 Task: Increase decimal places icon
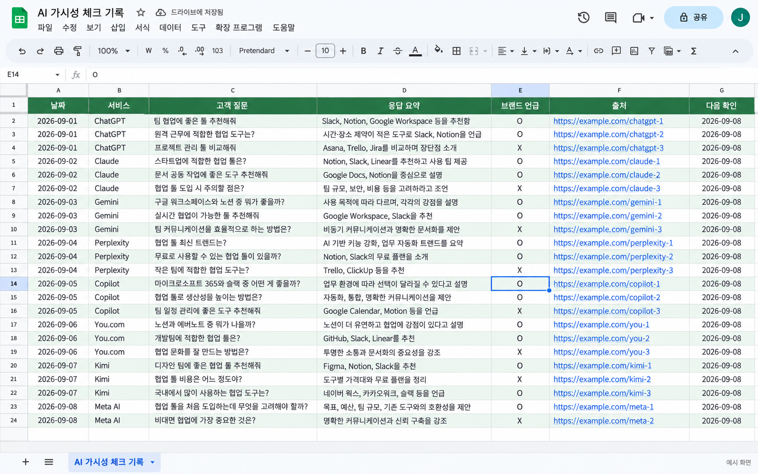(200, 51)
